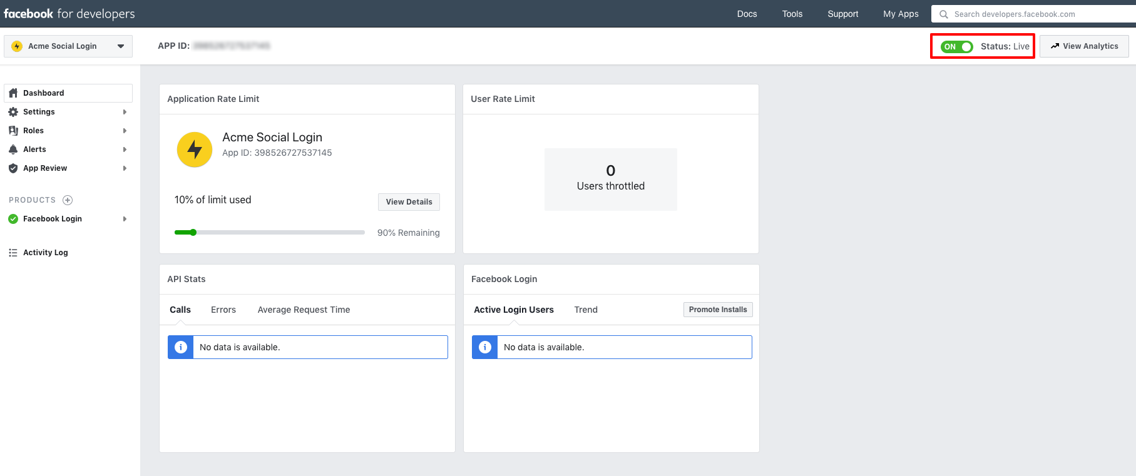Viewport: 1136px width, 476px height.
Task: Switch to the Errors tab
Action: click(223, 310)
